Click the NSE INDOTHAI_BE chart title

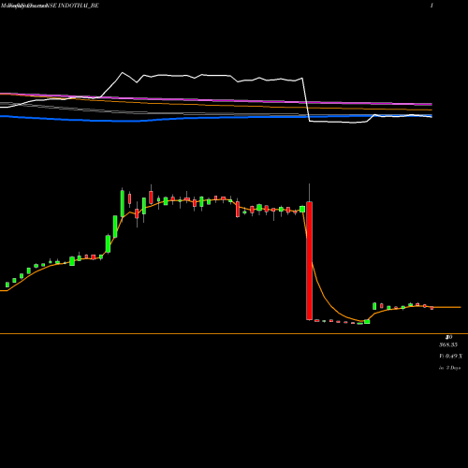(x=72, y=6)
